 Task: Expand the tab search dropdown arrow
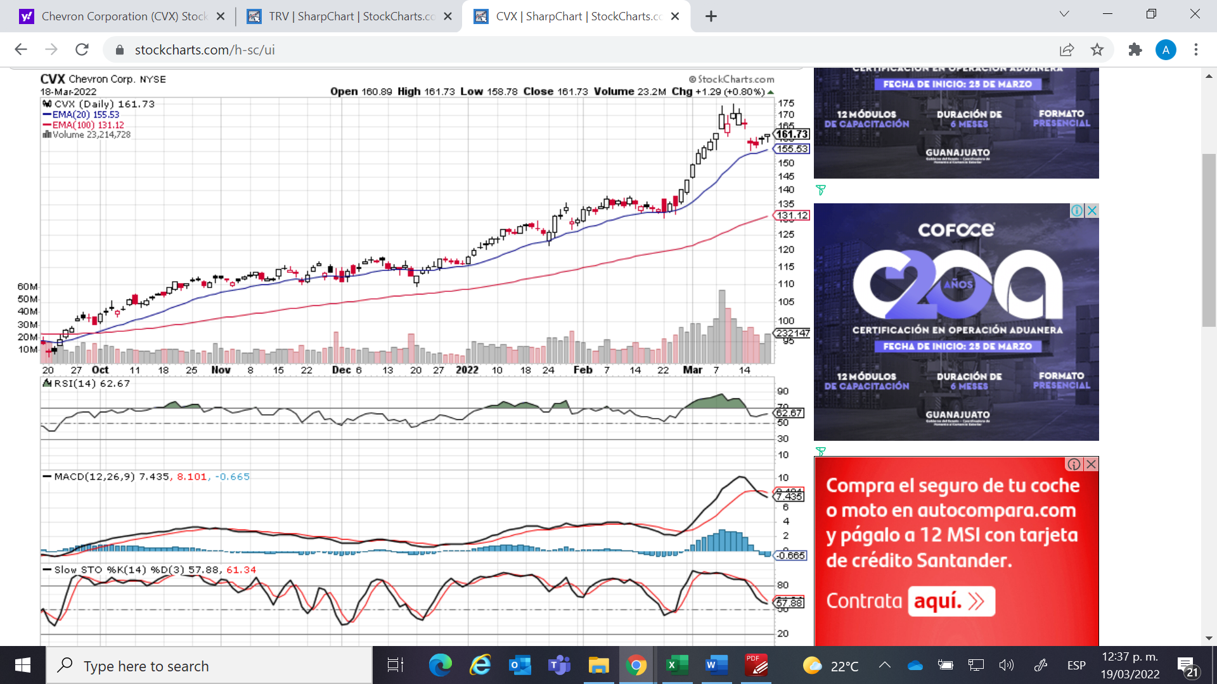click(1064, 14)
